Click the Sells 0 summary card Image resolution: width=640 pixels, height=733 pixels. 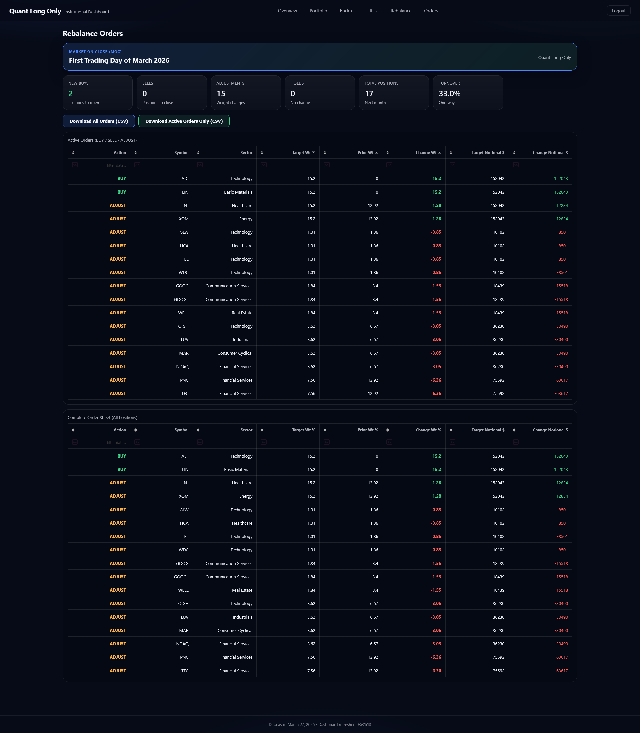click(x=172, y=92)
